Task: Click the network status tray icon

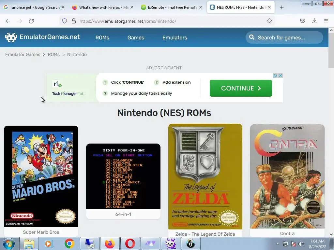Action: pos(285,244)
